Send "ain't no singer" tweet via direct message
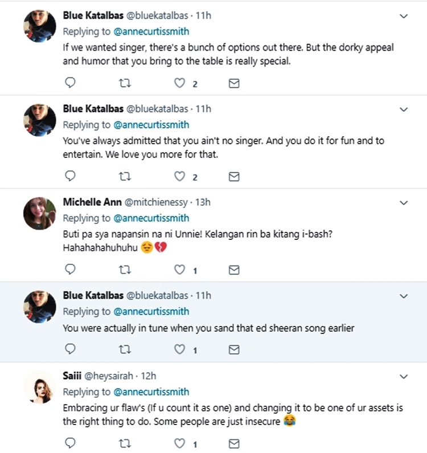 pyautogui.click(x=233, y=177)
